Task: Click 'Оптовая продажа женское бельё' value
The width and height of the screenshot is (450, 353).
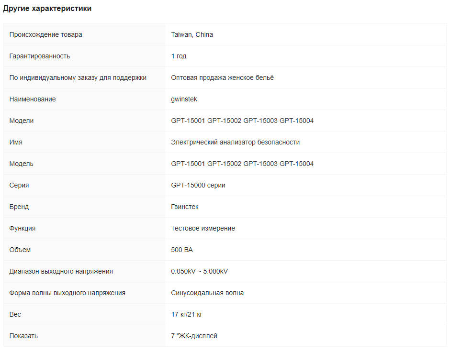Action: 222,77
